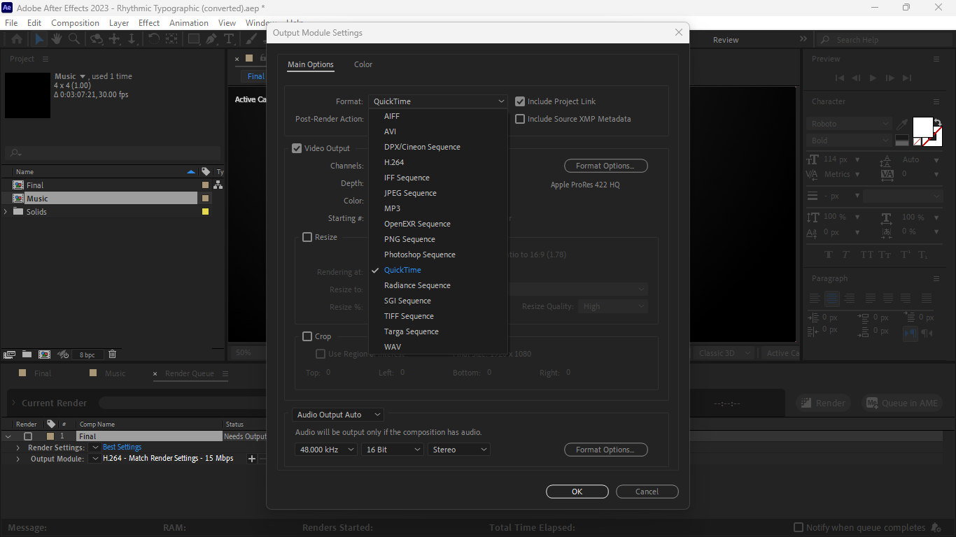Image resolution: width=956 pixels, height=537 pixels.
Task: Select the Horizontal Type tool
Action: coord(228,39)
